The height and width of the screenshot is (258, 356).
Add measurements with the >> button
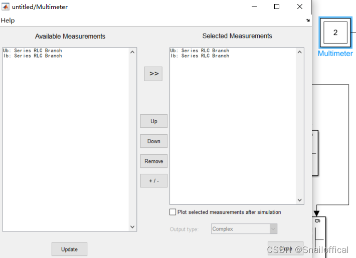153,74
